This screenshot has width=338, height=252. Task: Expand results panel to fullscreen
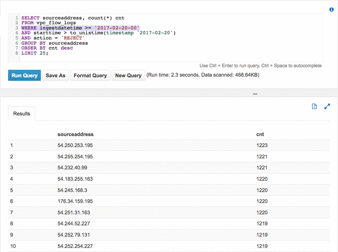(x=327, y=106)
